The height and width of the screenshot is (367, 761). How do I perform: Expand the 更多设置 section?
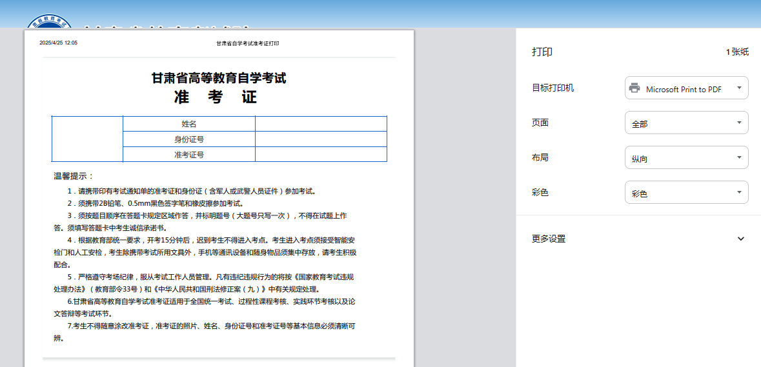pyautogui.click(x=549, y=239)
